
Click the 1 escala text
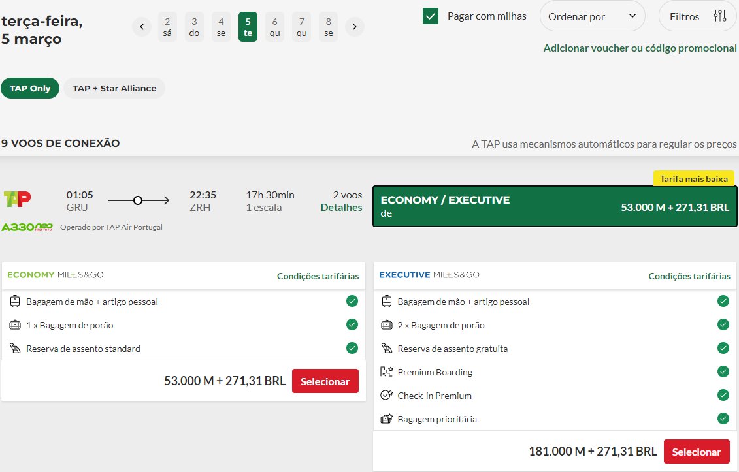tap(264, 207)
